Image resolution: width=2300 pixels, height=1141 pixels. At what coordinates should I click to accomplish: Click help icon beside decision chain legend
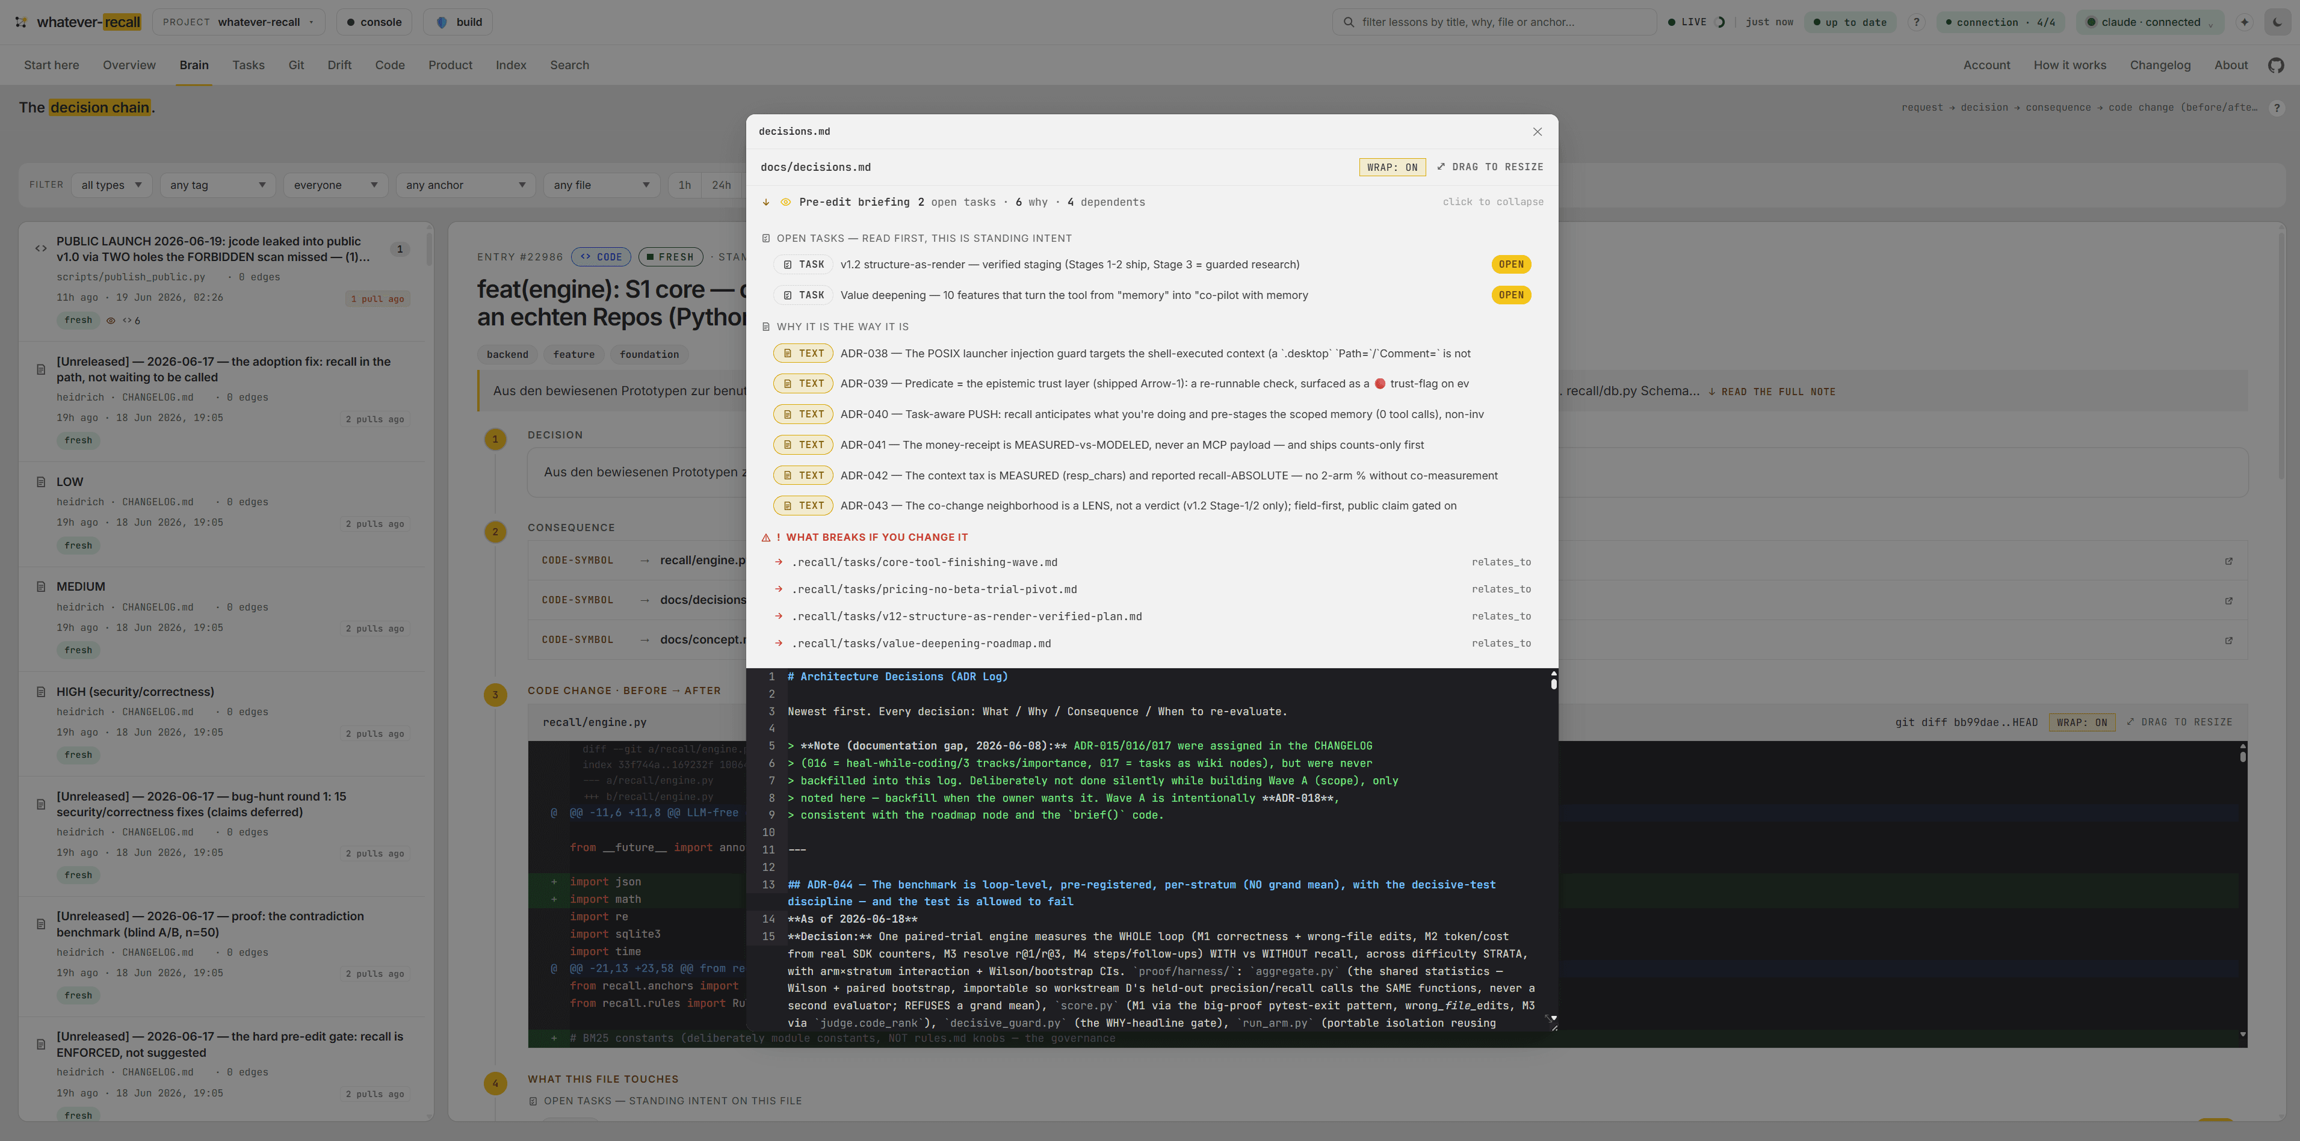[2277, 108]
